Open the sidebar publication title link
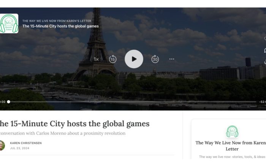 click(231, 146)
